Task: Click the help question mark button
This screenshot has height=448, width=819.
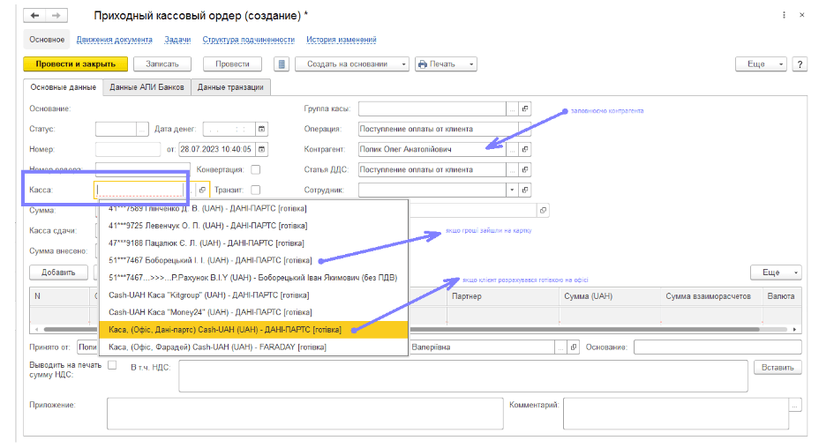Action: tap(800, 64)
